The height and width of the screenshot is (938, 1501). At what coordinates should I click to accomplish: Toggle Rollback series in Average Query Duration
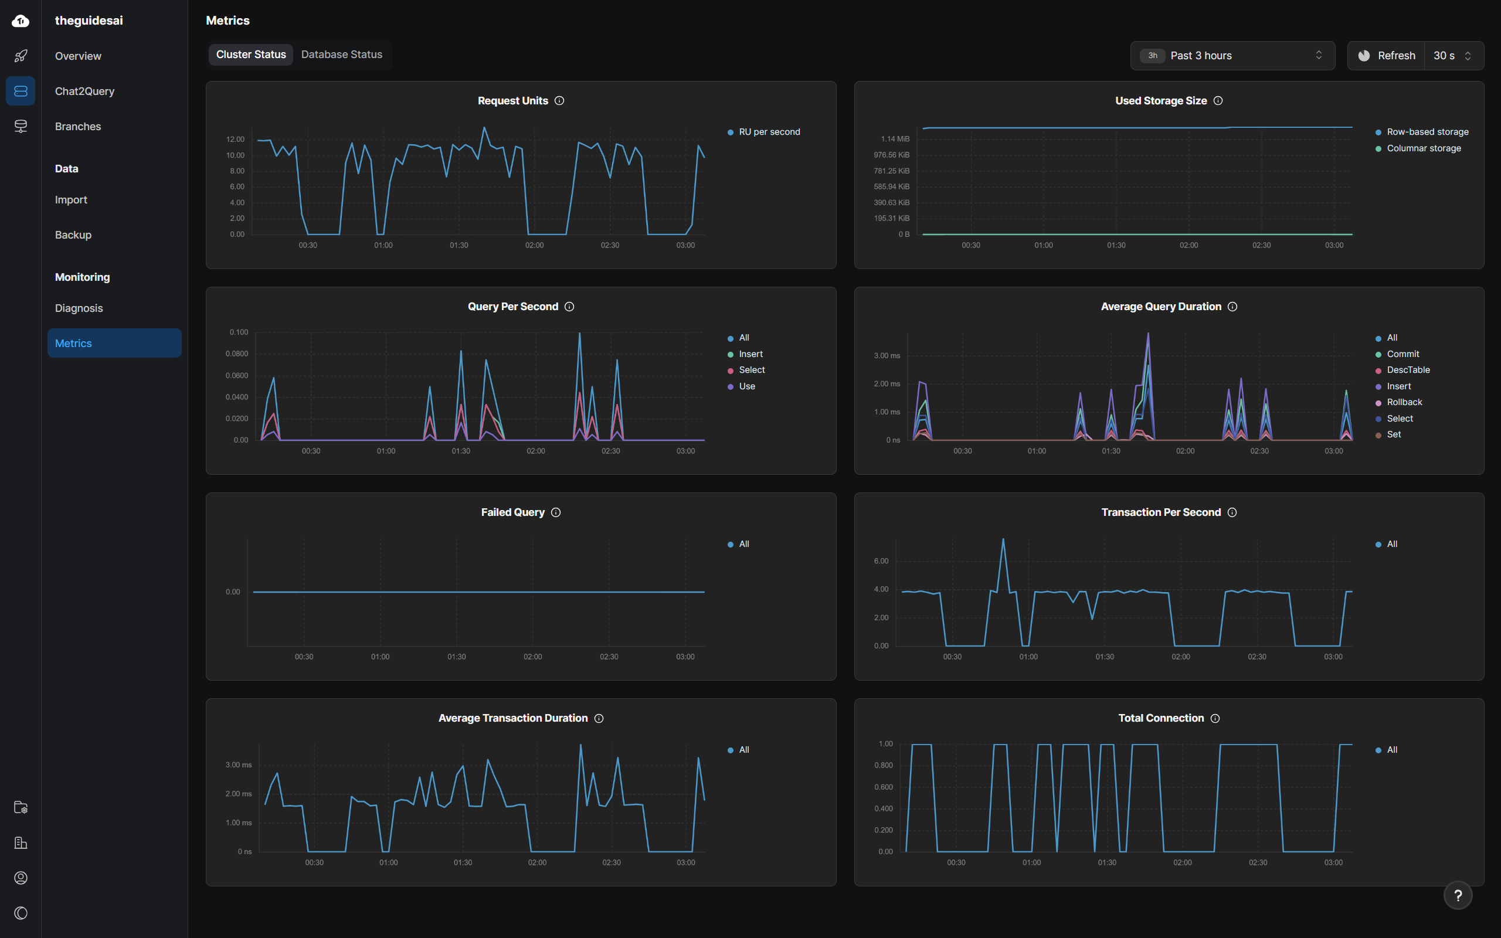1404,402
